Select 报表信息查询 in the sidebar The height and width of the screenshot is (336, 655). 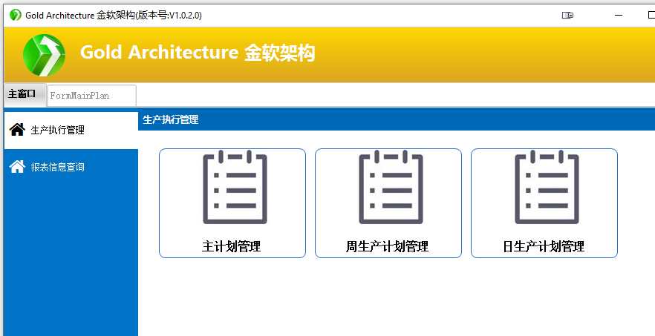tap(71, 167)
